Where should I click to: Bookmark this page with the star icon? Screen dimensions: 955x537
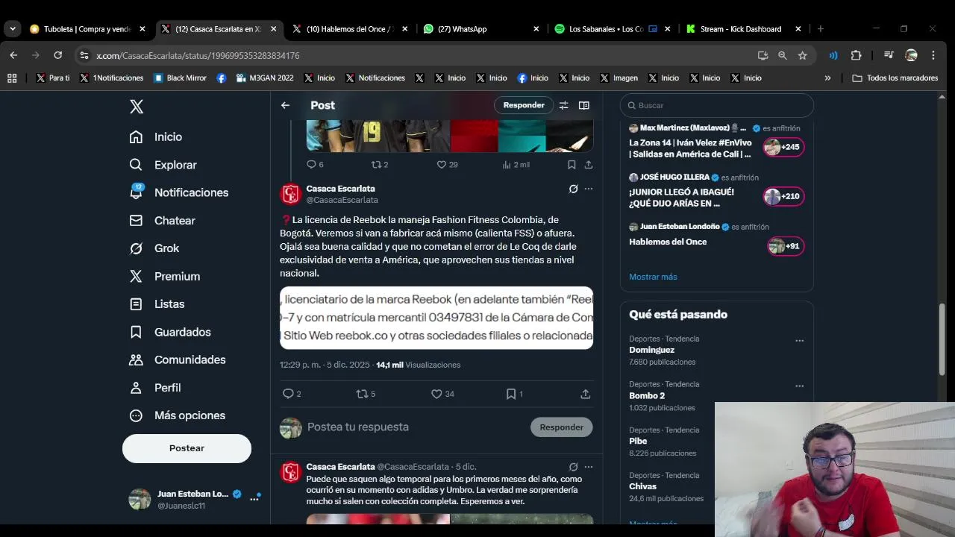(x=802, y=55)
